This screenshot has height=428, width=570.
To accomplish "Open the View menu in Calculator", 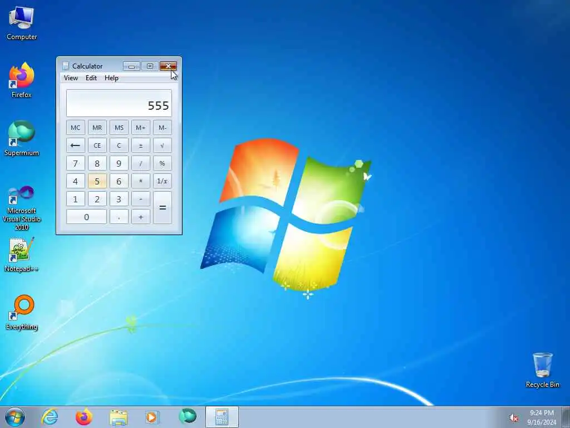I will click(71, 78).
